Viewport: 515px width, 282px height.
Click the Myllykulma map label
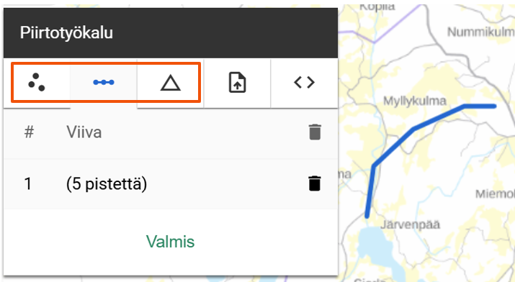[x=415, y=101]
